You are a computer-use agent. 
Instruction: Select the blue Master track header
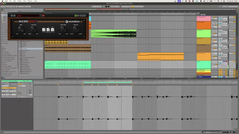click(204, 77)
